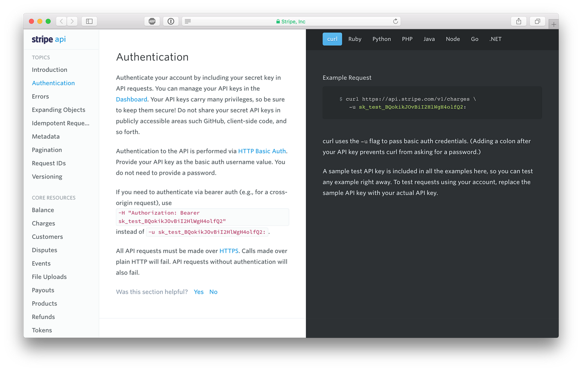This screenshot has width=582, height=371.
Task: Click the green sk_test API key in example
Action: pos(412,107)
